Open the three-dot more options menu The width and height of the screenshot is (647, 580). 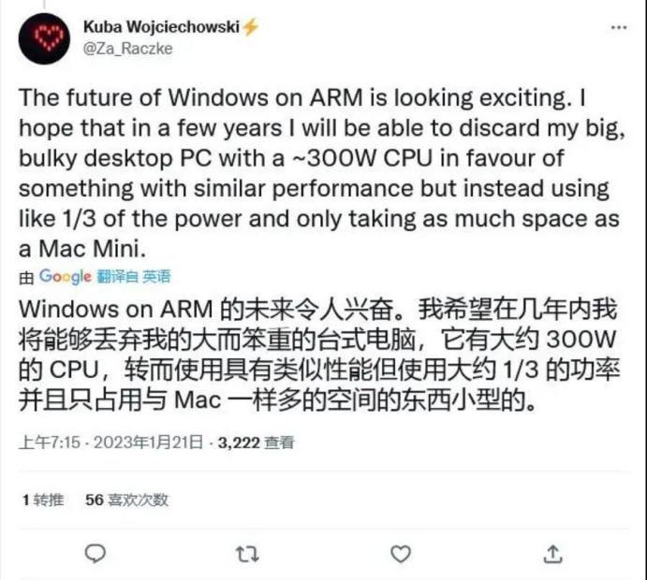coord(619,28)
